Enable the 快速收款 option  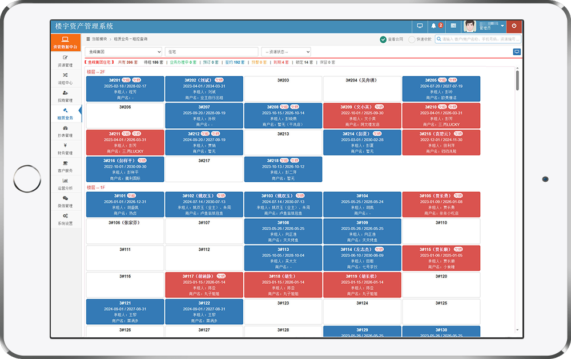(420, 39)
